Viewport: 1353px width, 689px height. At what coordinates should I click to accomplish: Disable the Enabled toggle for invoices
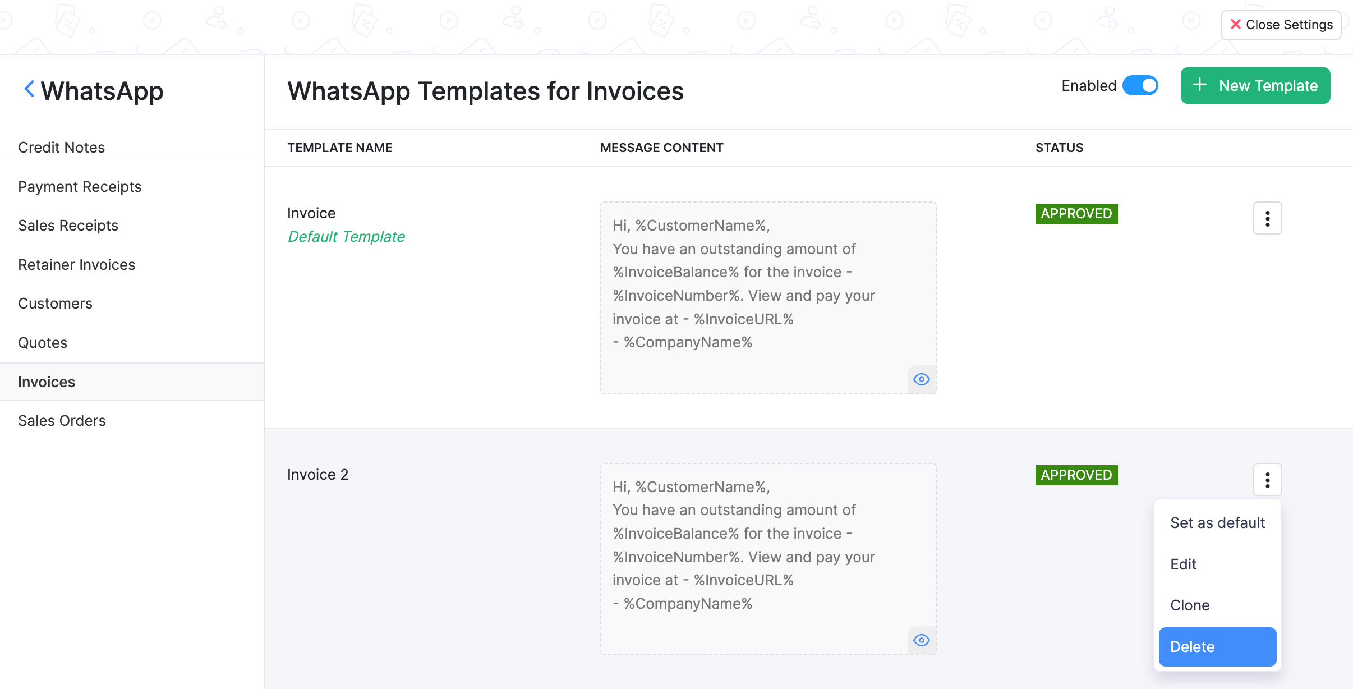pyautogui.click(x=1140, y=85)
